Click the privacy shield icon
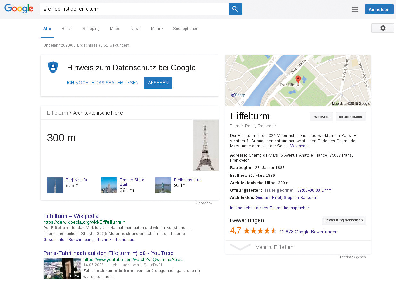Screen dimensions: 396x283 coord(53,67)
